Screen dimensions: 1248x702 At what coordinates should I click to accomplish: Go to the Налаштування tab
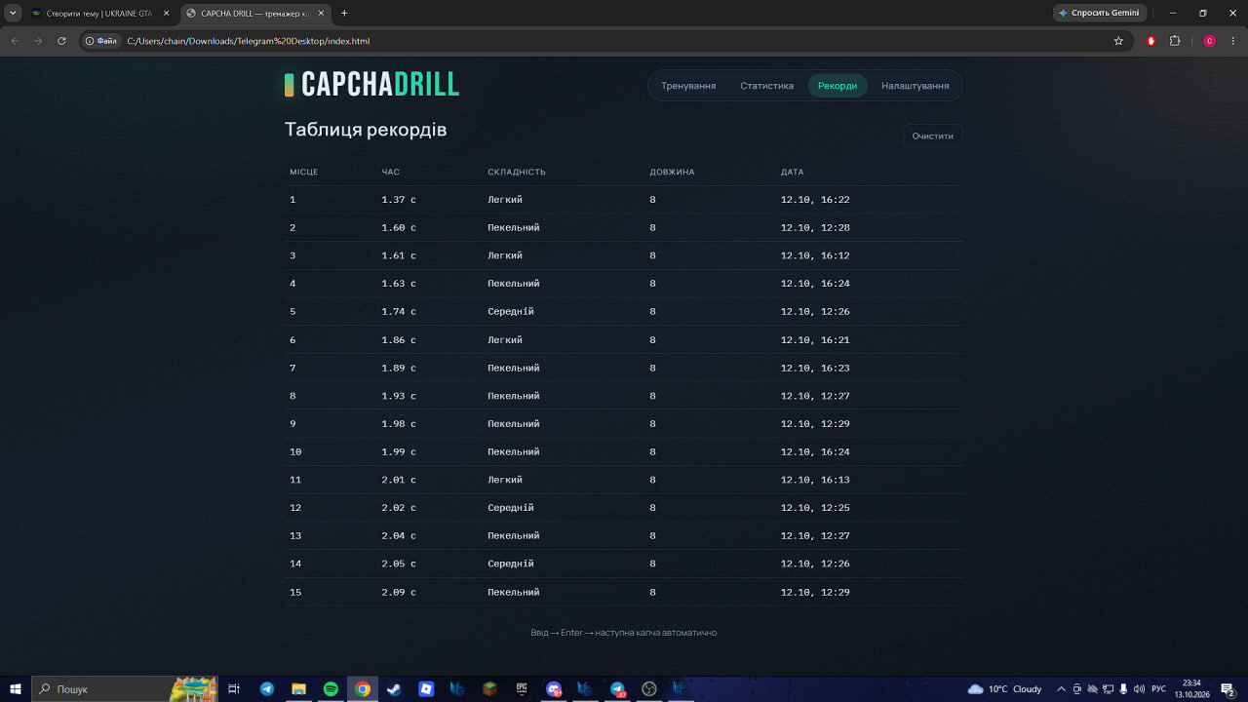tap(915, 86)
